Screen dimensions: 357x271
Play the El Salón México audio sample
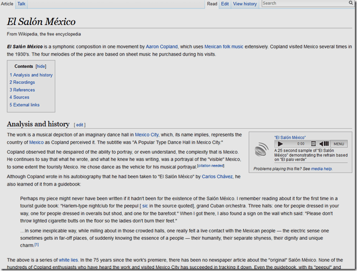coord(280,144)
